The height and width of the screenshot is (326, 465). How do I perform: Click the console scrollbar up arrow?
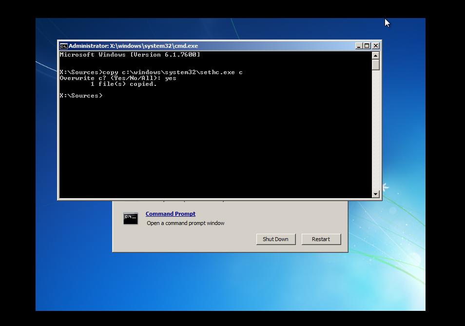(375, 55)
